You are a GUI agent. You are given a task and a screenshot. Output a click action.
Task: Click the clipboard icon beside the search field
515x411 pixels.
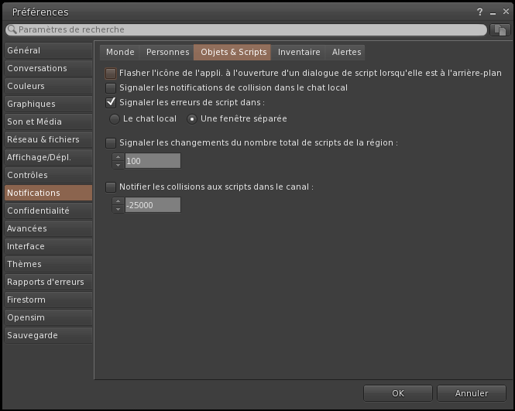point(500,29)
